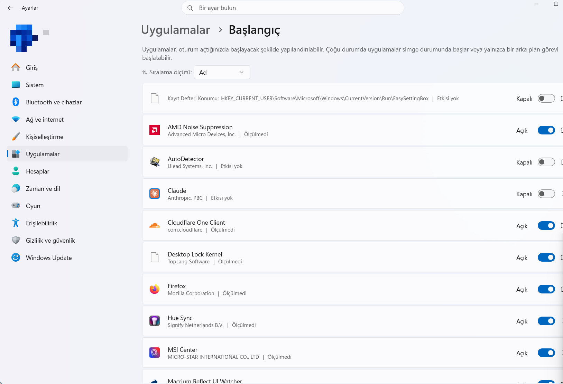Click the AMD Noise Suppression title text
Viewport: 563px width, 384px height.
pos(200,127)
